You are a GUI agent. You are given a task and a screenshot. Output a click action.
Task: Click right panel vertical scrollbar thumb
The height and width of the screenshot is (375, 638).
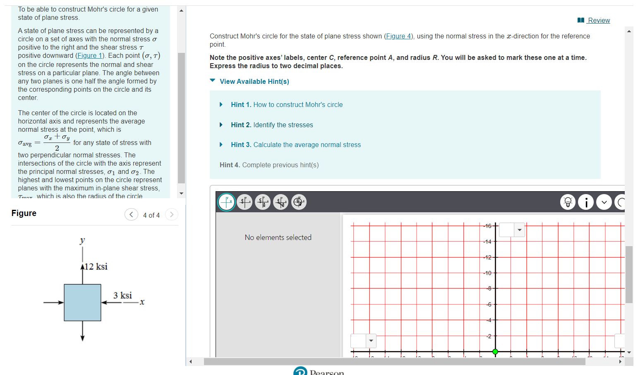tap(629, 275)
